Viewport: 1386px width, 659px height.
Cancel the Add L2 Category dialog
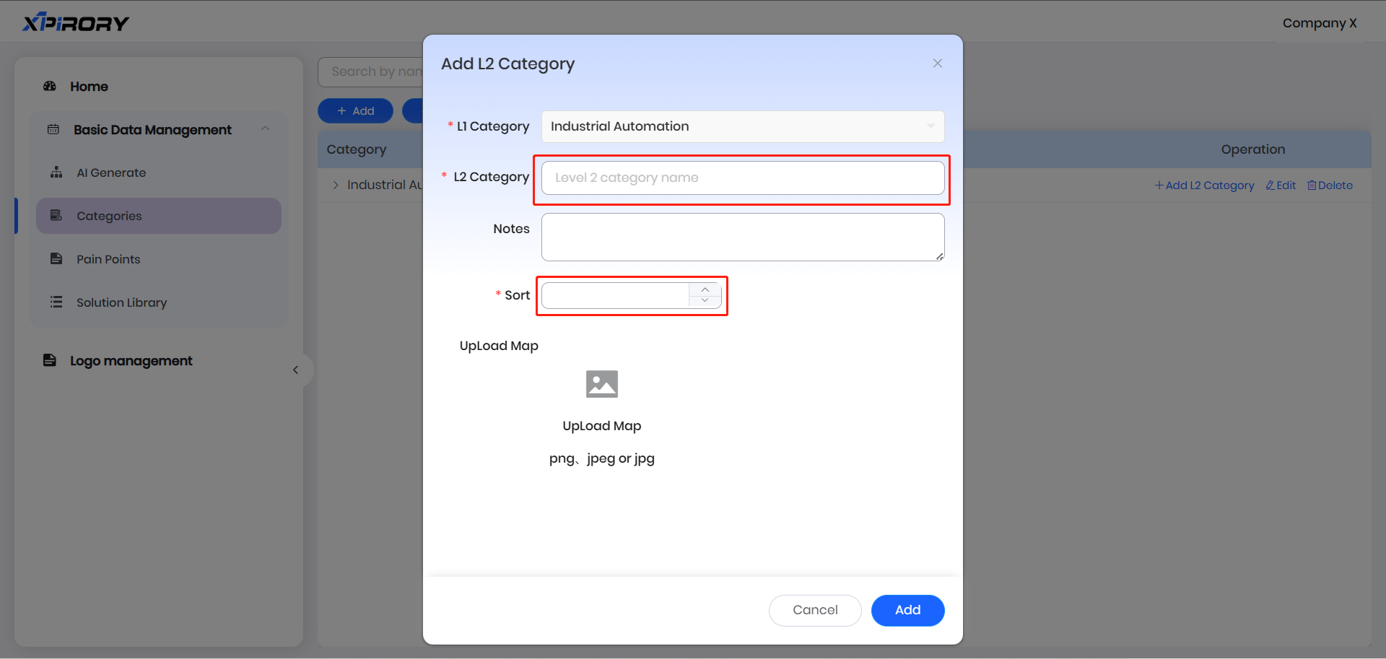click(x=814, y=610)
